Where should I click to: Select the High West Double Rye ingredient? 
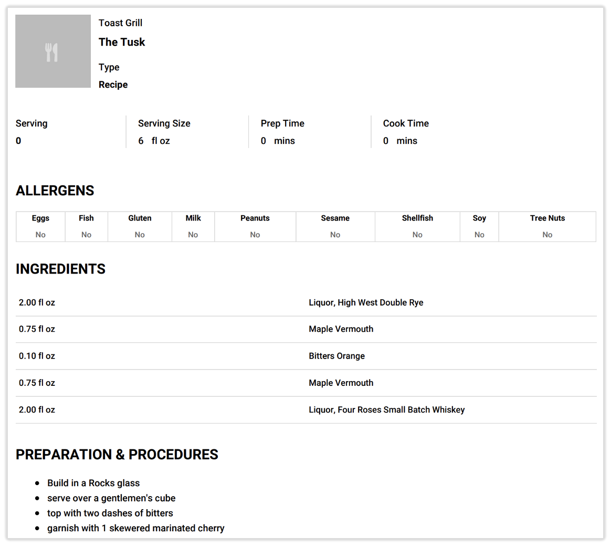coord(366,302)
